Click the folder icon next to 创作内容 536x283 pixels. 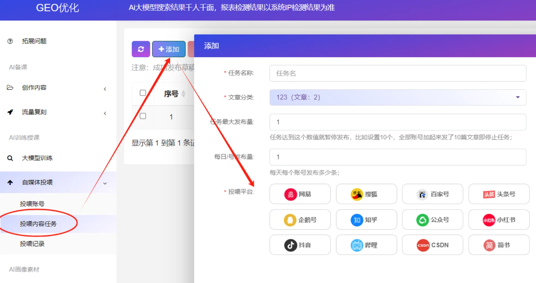[10, 88]
